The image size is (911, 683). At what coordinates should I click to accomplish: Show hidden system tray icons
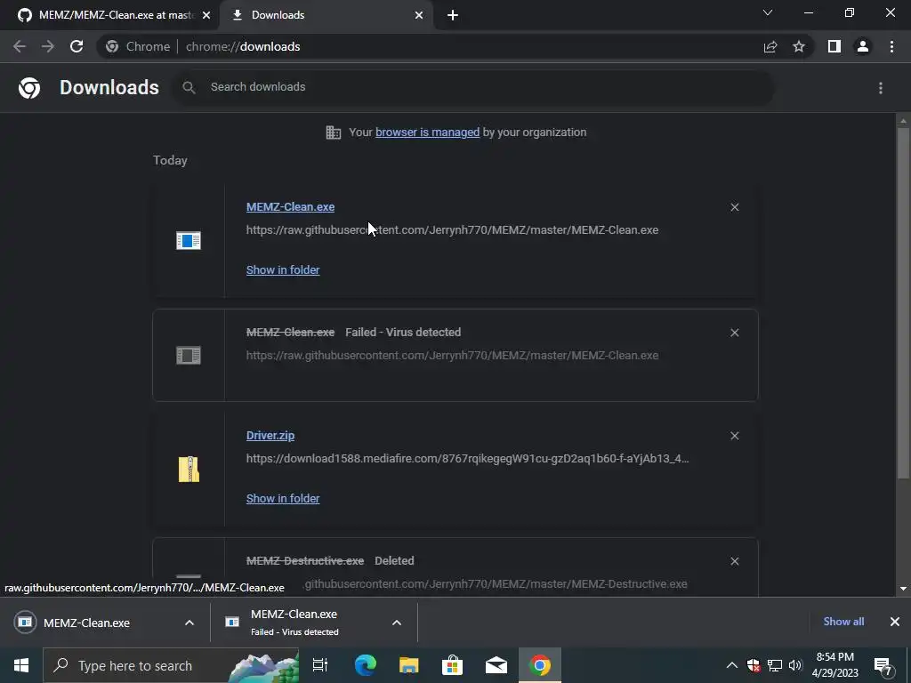pos(732,665)
